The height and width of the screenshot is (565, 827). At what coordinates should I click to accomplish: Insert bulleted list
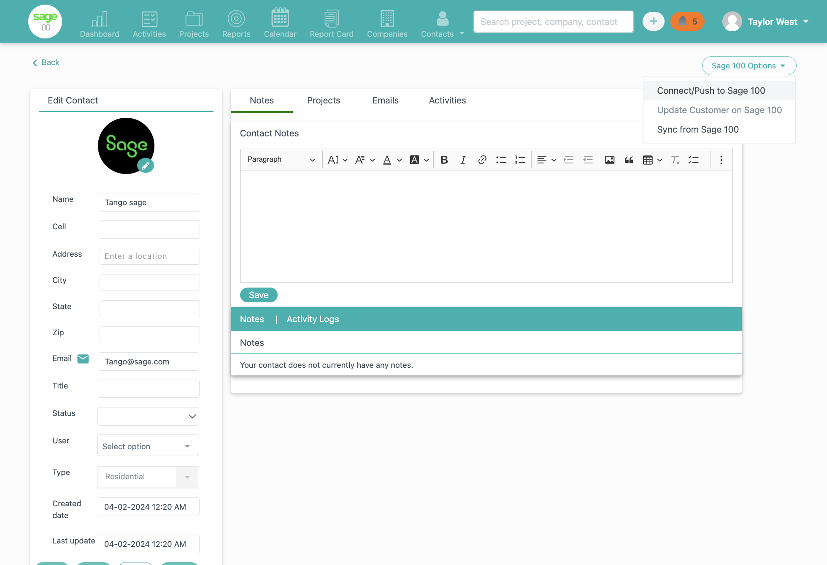click(501, 160)
